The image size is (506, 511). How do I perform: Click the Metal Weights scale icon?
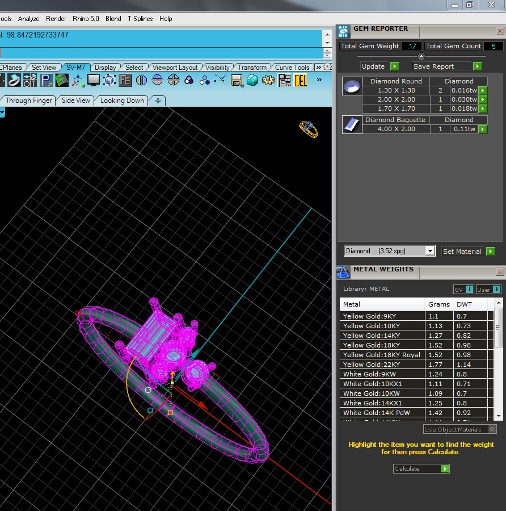click(x=343, y=272)
